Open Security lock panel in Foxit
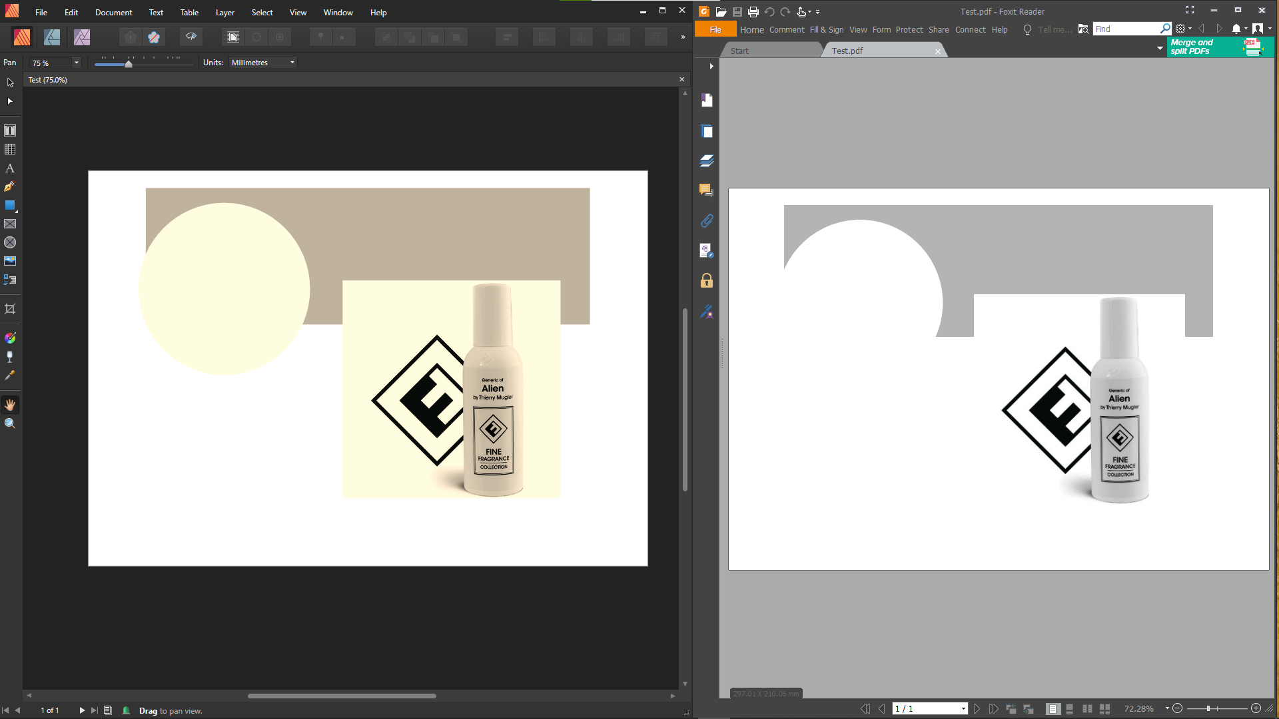Image resolution: width=1279 pixels, height=719 pixels. 707,280
